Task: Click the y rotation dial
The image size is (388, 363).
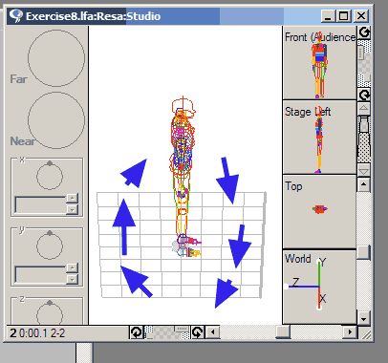Action: [50, 246]
